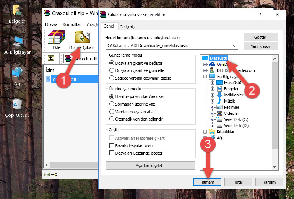Screen dimensions: 294x199
Task: Collapse the Bu Bilgisayar tree node
Action: tap(205, 77)
